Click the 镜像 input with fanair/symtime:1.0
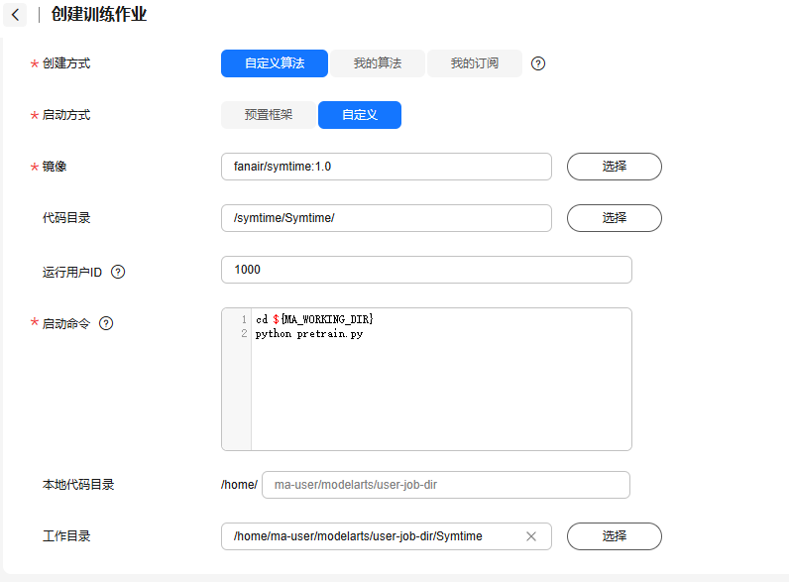The width and height of the screenshot is (789, 582). (386, 167)
